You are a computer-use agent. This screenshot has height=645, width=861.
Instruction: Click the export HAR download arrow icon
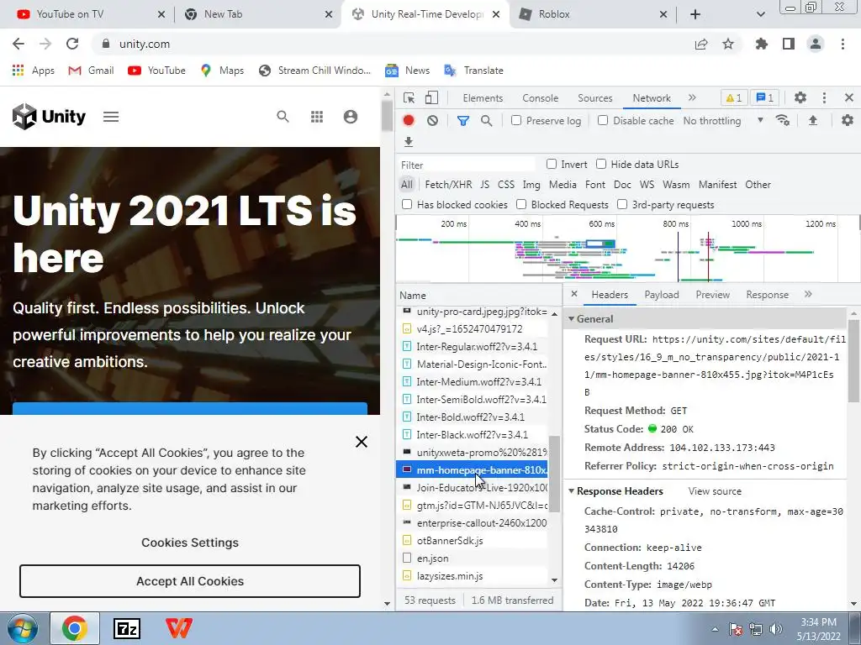pos(409,142)
